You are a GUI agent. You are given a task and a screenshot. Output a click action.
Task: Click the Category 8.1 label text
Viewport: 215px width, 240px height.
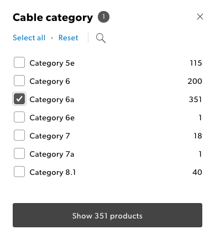click(53, 173)
